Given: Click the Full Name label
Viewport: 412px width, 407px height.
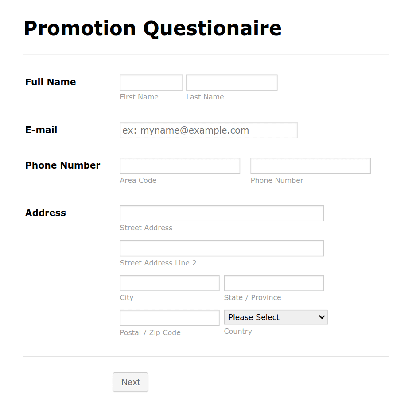Looking at the screenshot, I should (x=50, y=82).
